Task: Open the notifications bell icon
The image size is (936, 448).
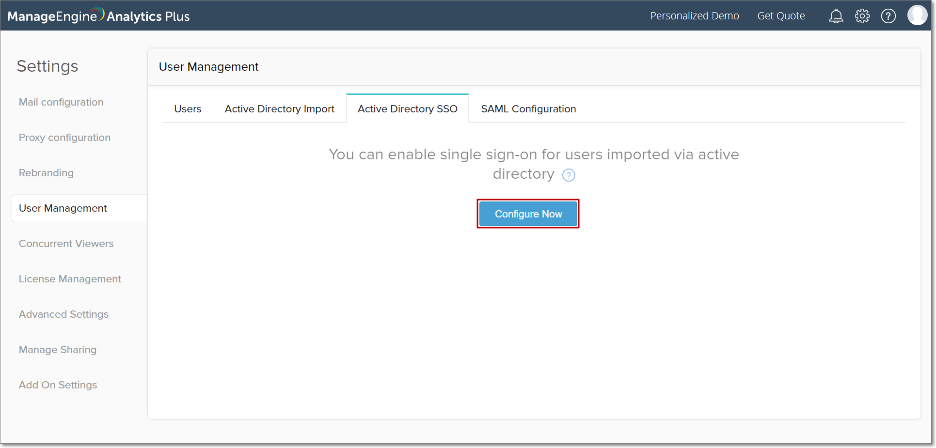Action: click(x=836, y=16)
